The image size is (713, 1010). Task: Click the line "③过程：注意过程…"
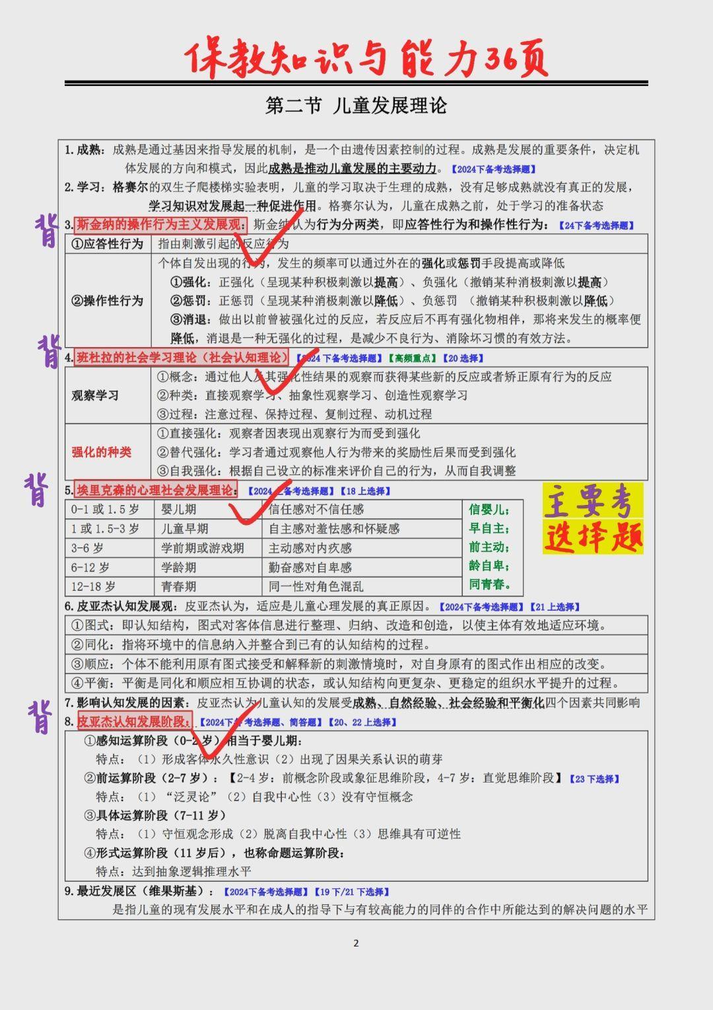294,414
